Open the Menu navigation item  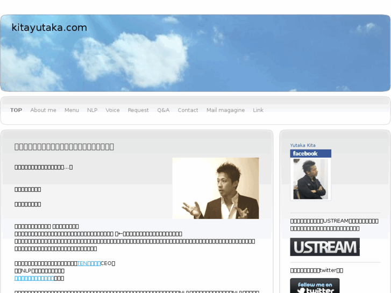tap(72, 110)
